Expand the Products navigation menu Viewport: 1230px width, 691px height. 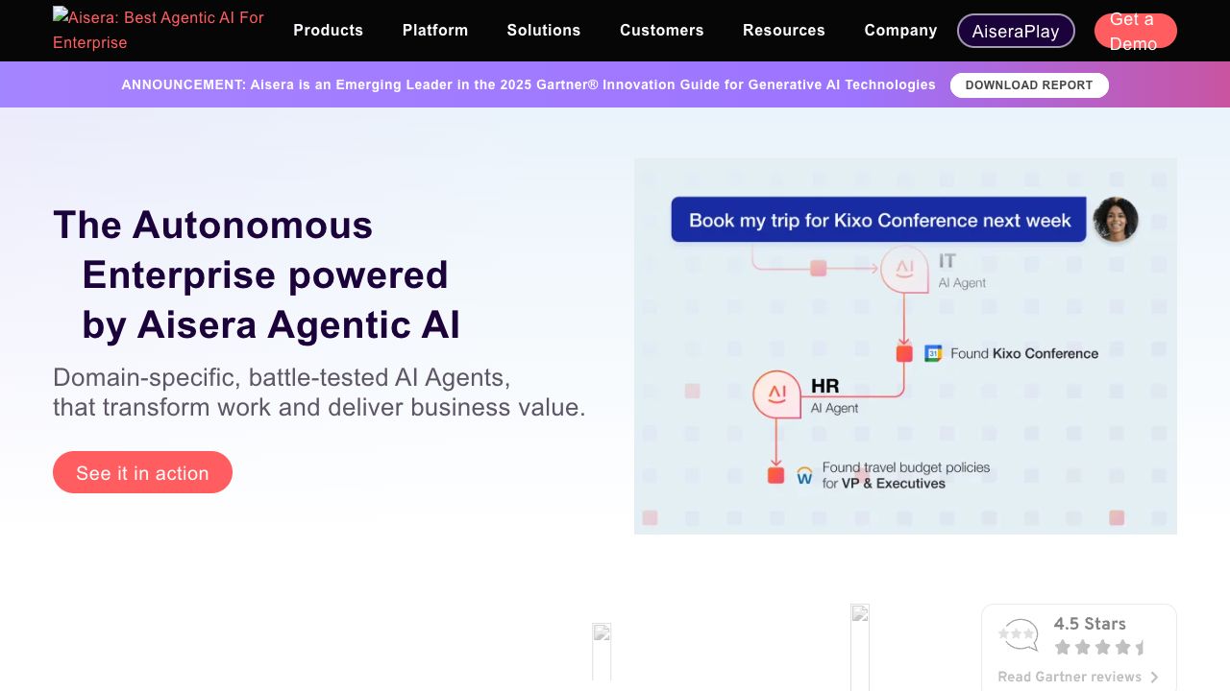tap(328, 30)
